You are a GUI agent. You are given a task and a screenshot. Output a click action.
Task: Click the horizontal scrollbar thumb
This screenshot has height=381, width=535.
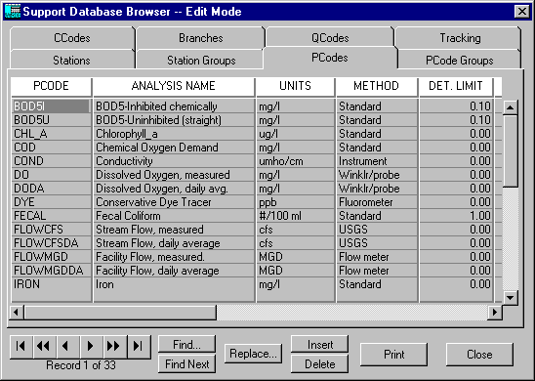click(x=120, y=312)
